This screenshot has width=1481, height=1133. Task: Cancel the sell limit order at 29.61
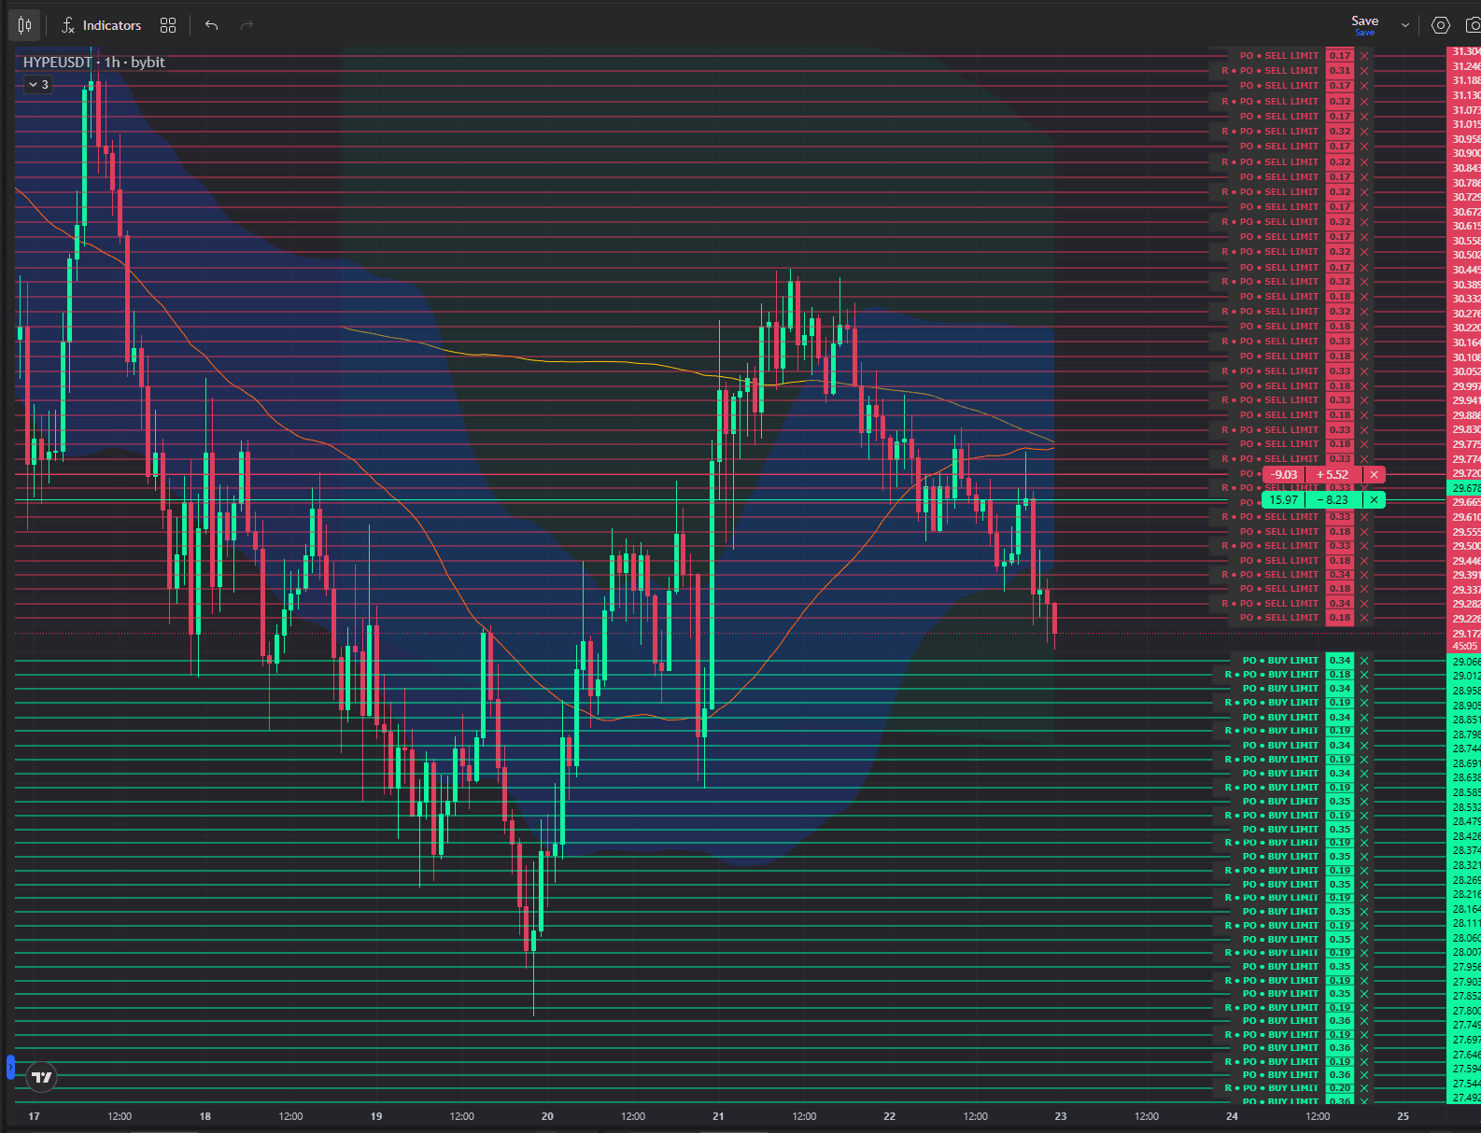[1364, 517]
